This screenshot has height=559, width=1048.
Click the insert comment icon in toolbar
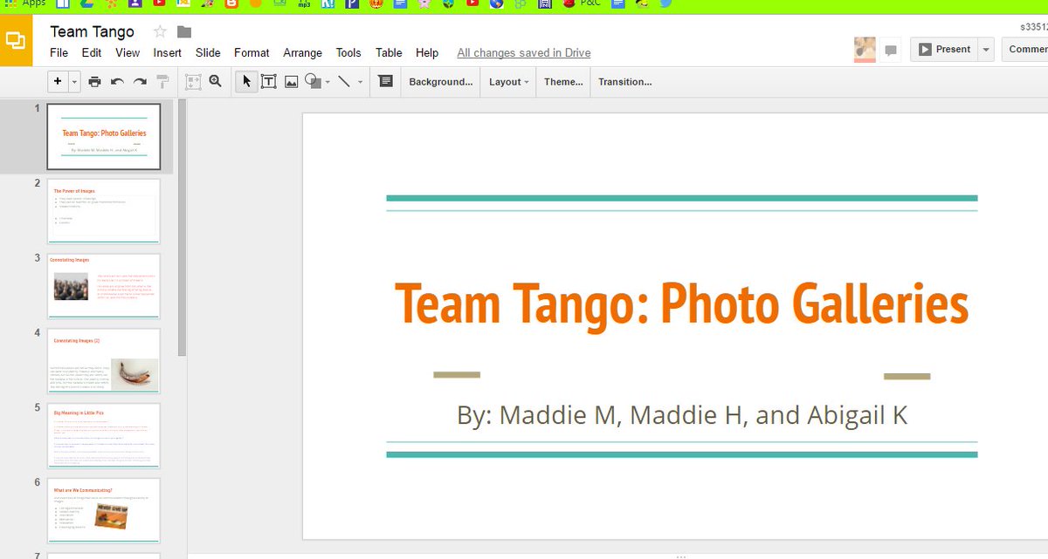point(385,81)
